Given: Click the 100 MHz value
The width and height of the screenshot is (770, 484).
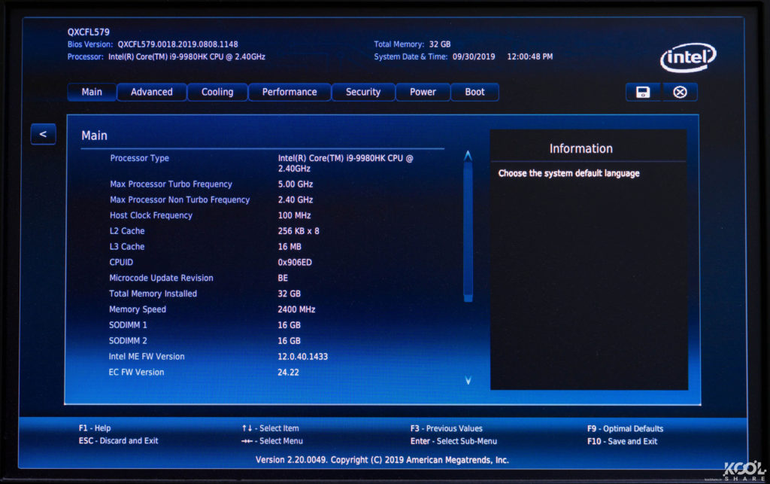Looking at the screenshot, I should (294, 216).
